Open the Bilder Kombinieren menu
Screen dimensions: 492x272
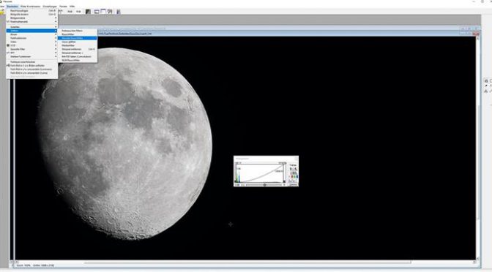point(31,7)
